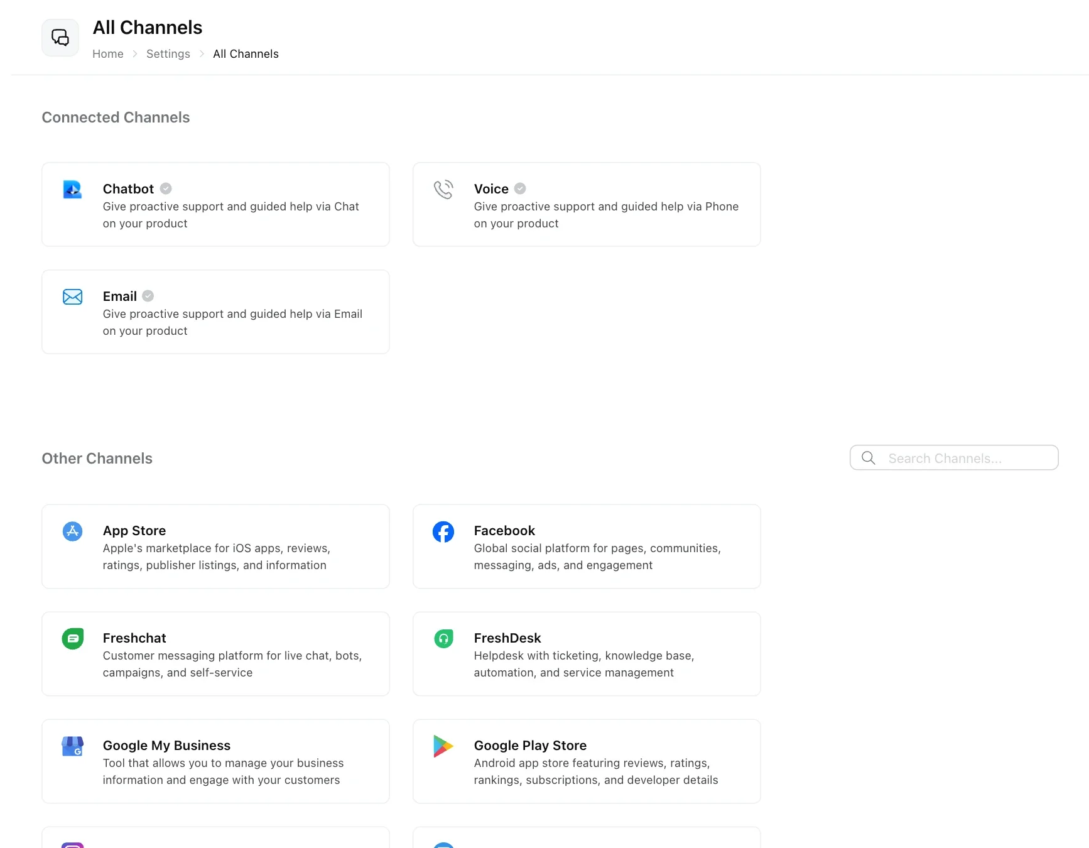Click the App Store logo icon

(73, 531)
